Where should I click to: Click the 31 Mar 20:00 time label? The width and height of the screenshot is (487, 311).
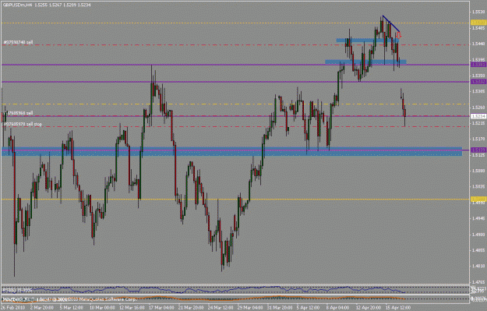tap(280, 308)
